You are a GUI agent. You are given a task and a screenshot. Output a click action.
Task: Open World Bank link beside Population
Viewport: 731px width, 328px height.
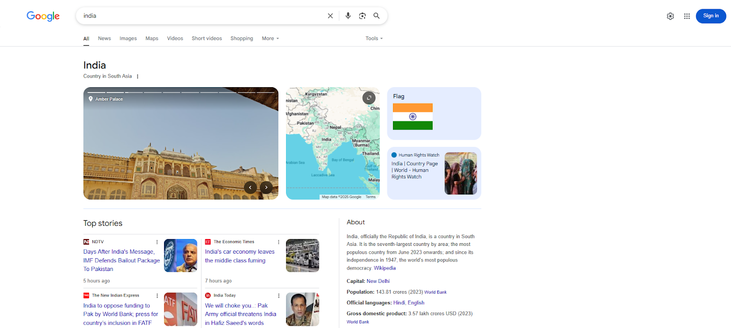coord(435,292)
